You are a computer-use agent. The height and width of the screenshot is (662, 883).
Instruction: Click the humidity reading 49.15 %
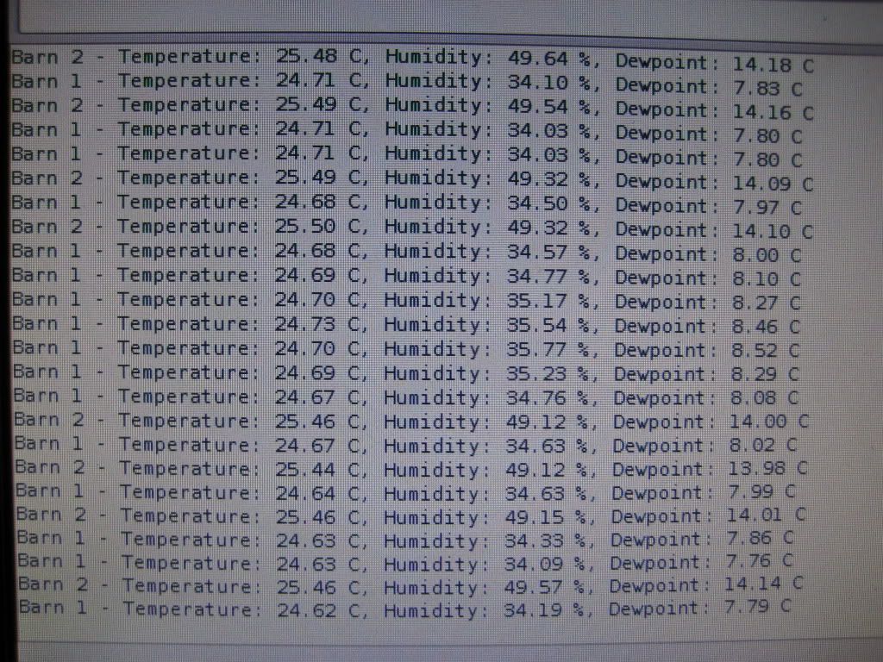(x=546, y=518)
